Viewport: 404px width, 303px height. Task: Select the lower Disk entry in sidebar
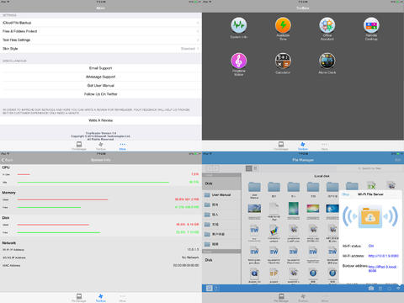click(221, 260)
